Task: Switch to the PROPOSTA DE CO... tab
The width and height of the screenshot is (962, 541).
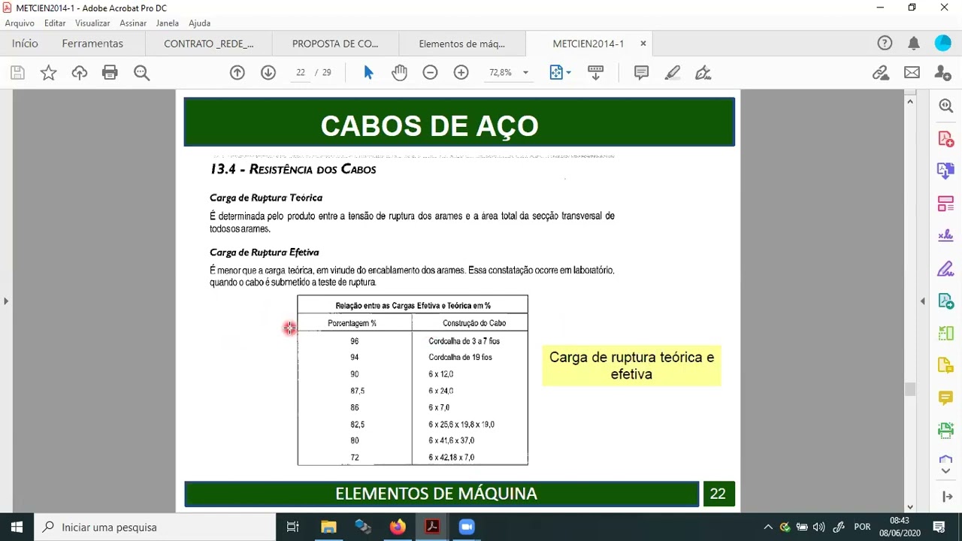Action: [x=335, y=44]
